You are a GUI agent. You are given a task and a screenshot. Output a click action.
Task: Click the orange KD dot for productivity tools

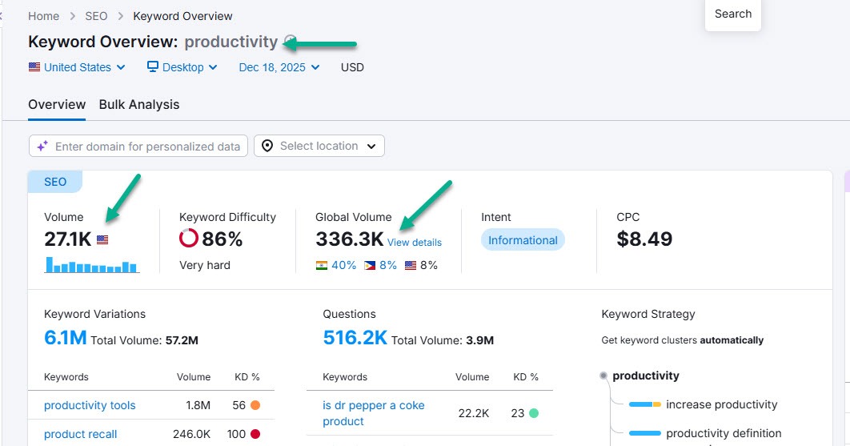[x=255, y=405]
